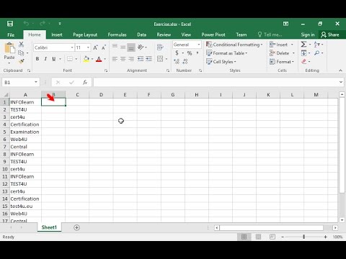The height and width of the screenshot is (259, 346).
Task: Select the Format Painter brush icon
Action: [x=22, y=61]
